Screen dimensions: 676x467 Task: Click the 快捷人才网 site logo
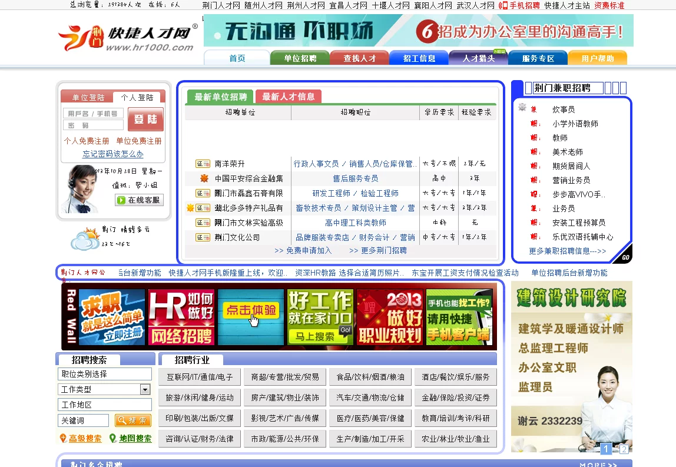click(127, 38)
